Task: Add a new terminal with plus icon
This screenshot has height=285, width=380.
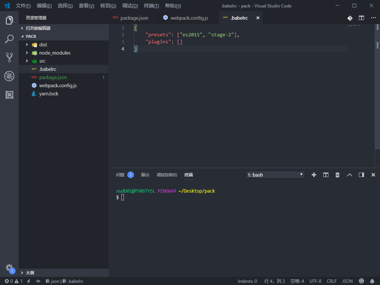Action: 314,175
